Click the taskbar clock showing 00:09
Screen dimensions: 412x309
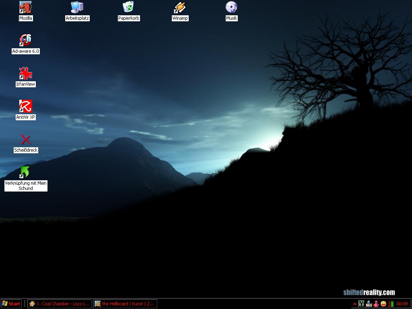click(402, 304)
